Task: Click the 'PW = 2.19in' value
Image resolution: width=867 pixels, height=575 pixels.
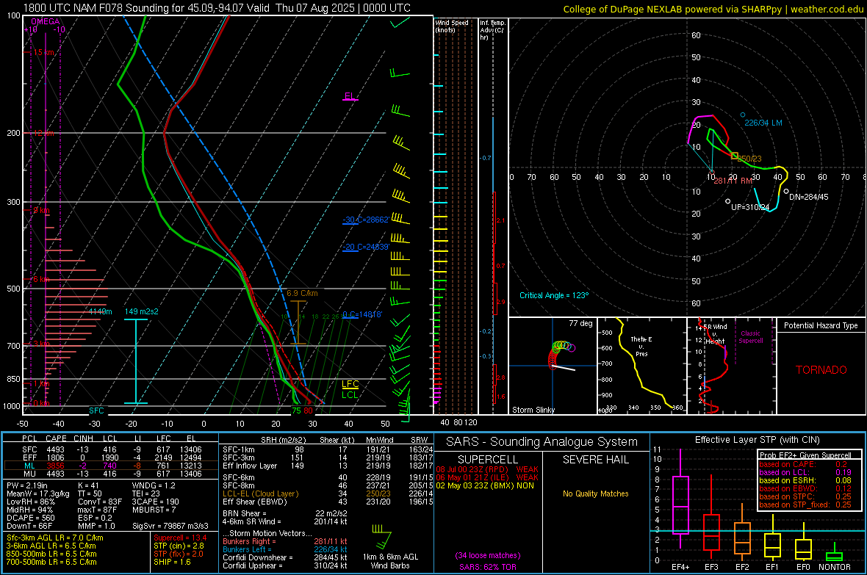Action: point(27,485)
